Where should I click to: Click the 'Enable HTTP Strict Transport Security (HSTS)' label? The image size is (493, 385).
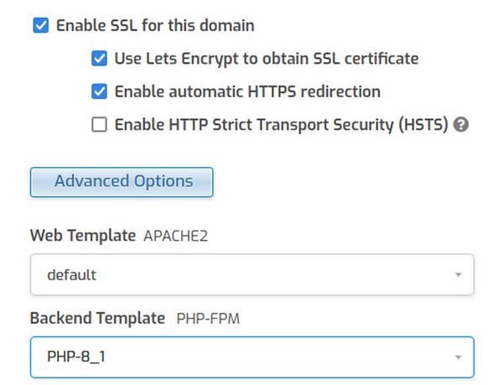pos(282,125)
